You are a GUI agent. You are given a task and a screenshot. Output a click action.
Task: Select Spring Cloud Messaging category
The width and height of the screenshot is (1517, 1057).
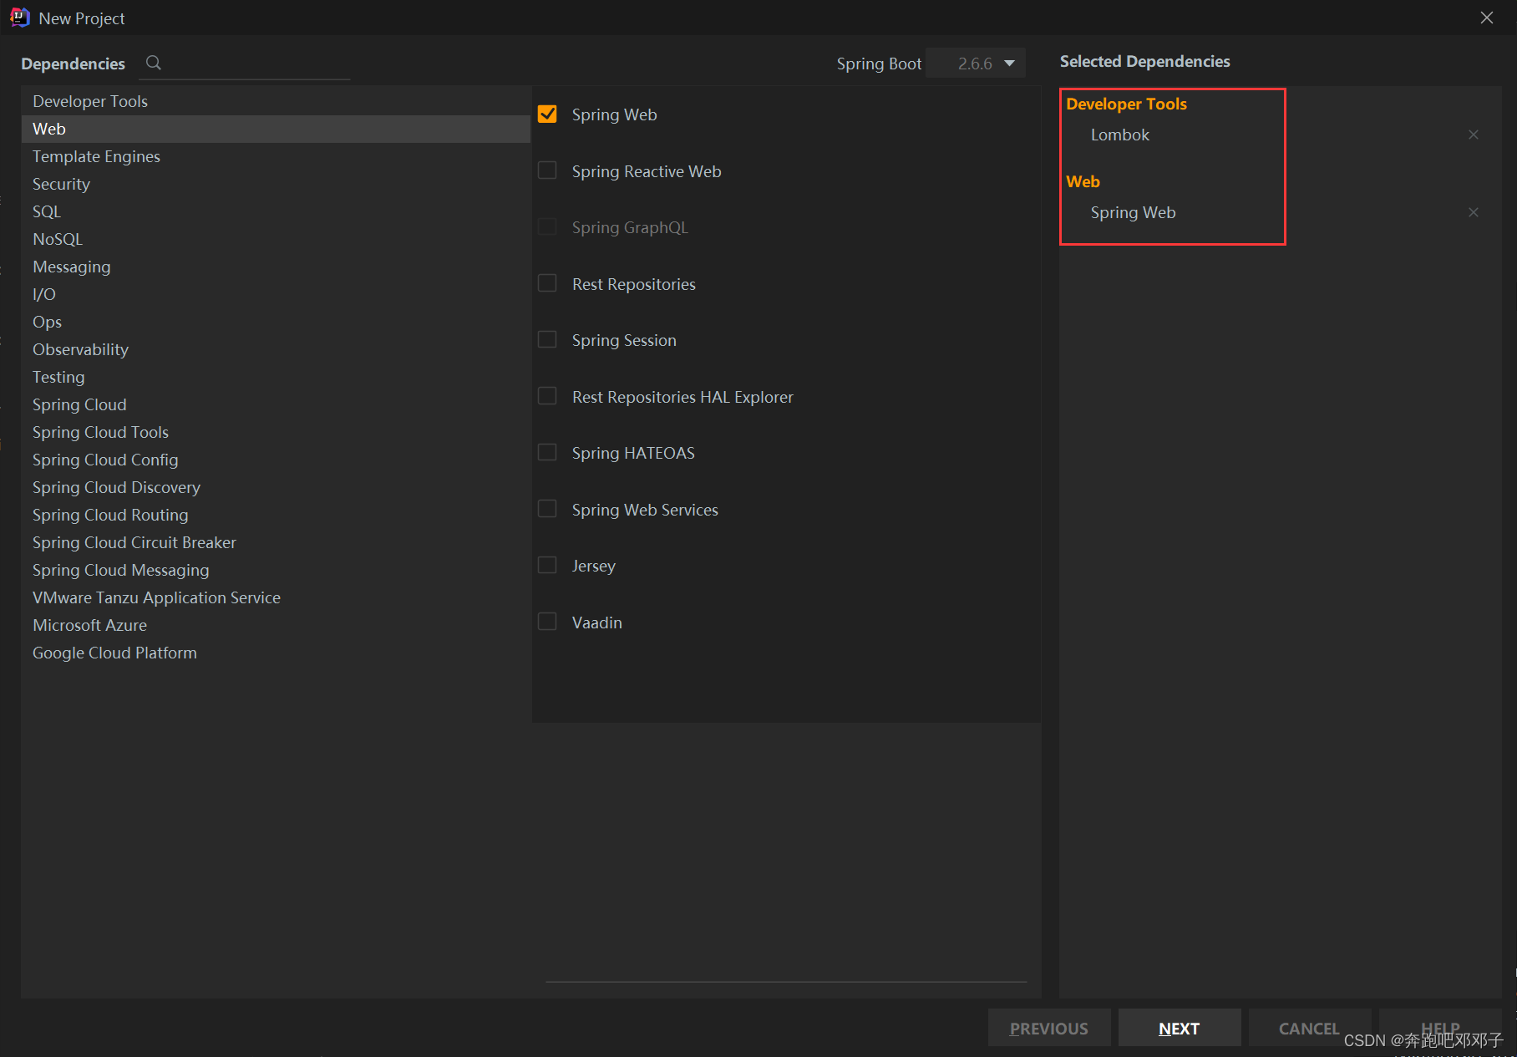tap(276, 570)
